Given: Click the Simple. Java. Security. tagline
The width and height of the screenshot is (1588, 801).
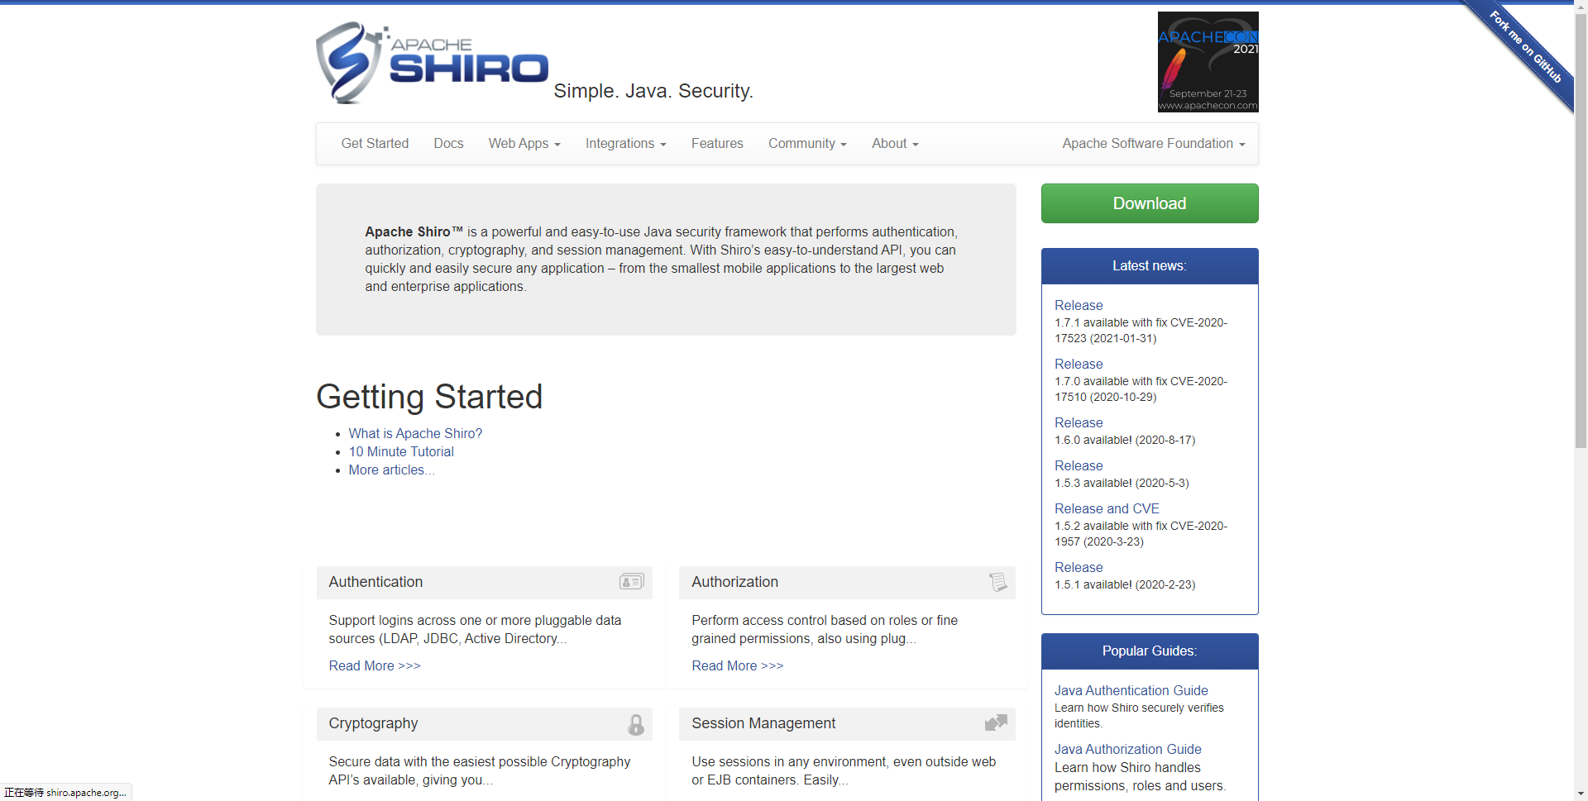Looking at the screenshot, I should click(653, 91).
